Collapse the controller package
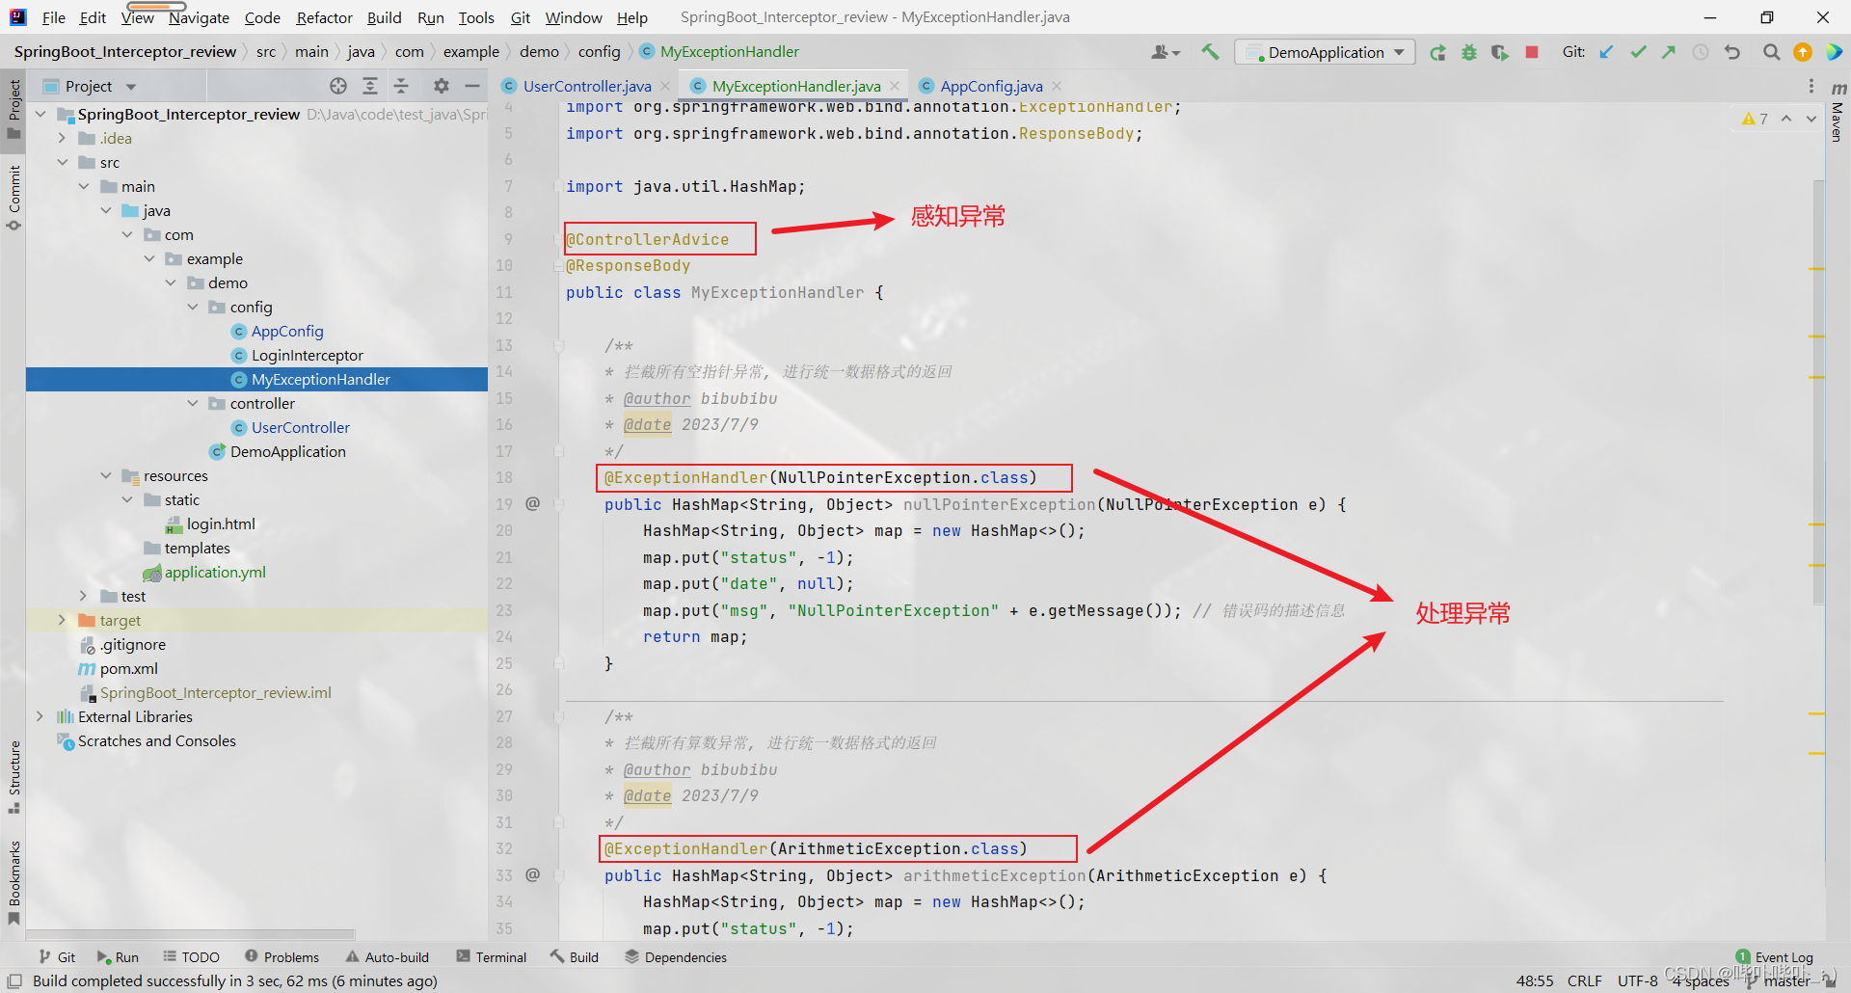This screenshot has width=1851, height=993. [x=193, y=403]
